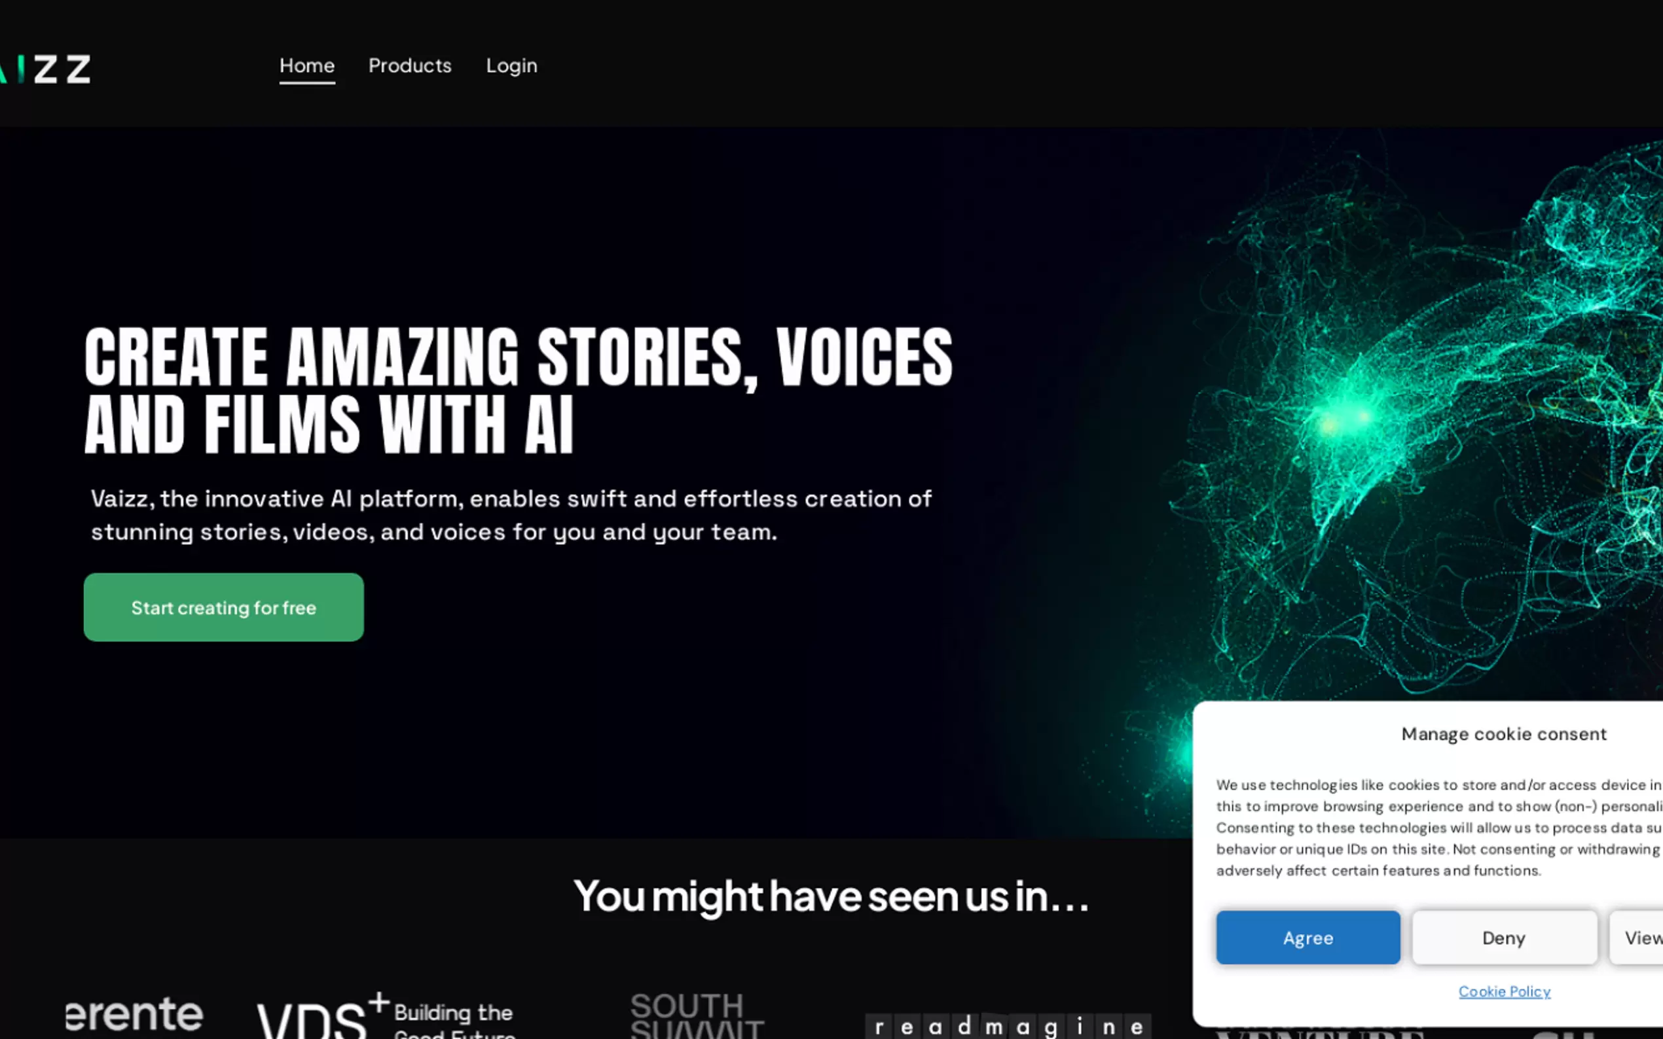Click the Vaizz logo in the header

[x=45, y=69]
